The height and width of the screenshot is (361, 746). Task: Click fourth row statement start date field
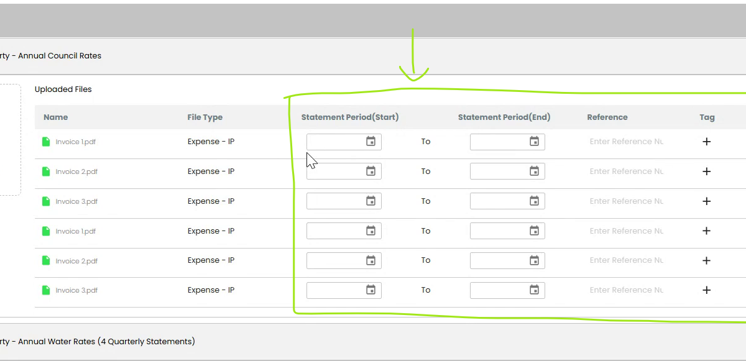(344, 231)
